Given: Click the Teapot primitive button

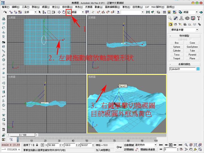Looking at the screenshot, I should 177,58.
